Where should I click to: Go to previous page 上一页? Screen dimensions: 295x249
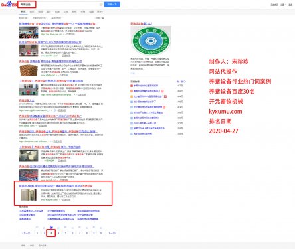(26, 233)
